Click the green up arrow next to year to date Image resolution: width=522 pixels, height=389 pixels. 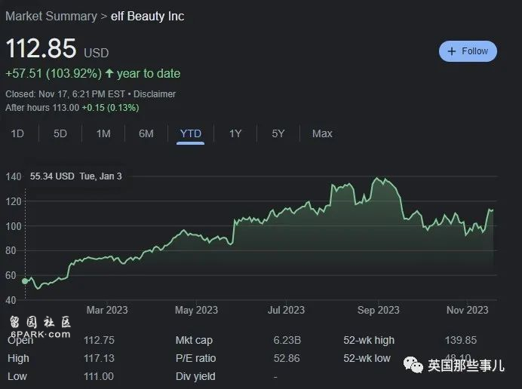coord(109,73)
